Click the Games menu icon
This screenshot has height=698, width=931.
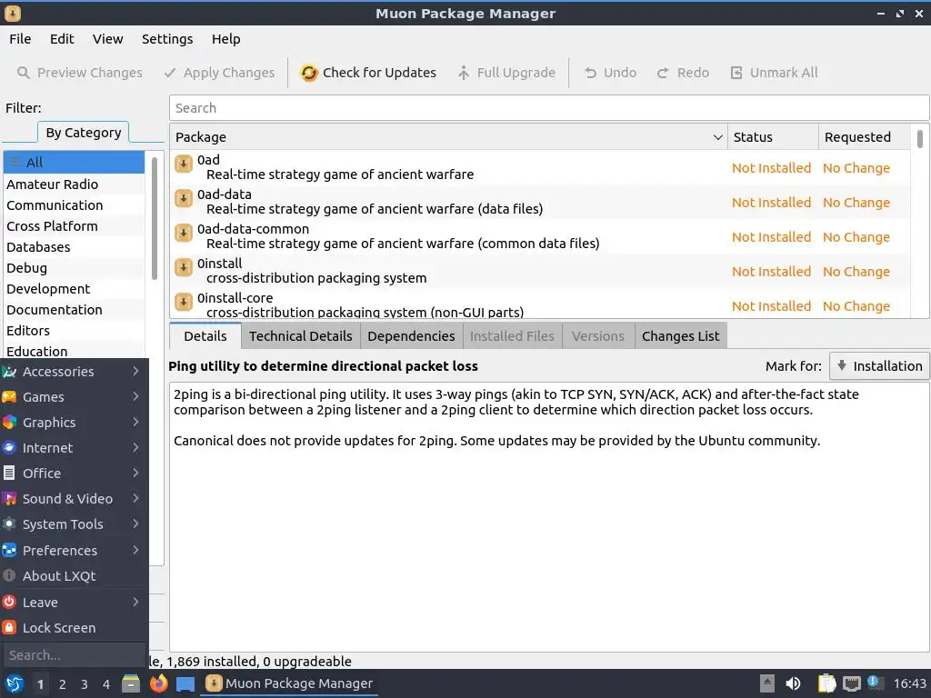point(9,397)
